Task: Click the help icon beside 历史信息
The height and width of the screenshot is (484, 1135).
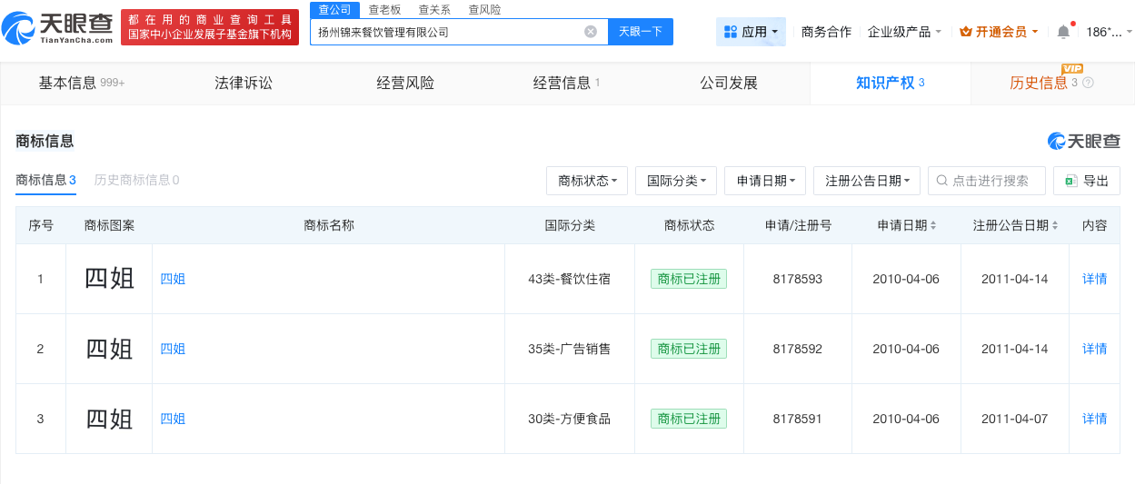Action: [1088, 84]
